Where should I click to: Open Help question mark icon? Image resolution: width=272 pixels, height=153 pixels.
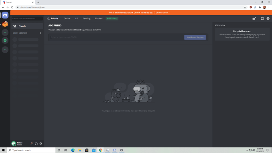268,18
